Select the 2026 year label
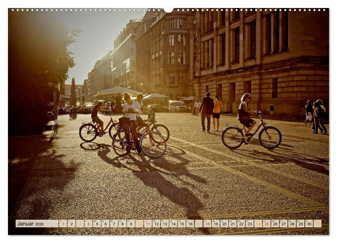337x243 pixels. pyautogui.click(x=40, y=224)
